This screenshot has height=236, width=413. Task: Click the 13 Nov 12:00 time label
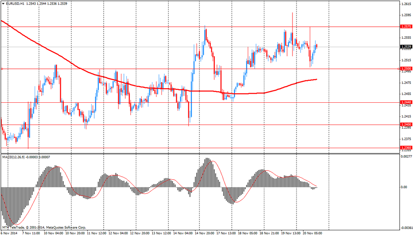[161, 233]
